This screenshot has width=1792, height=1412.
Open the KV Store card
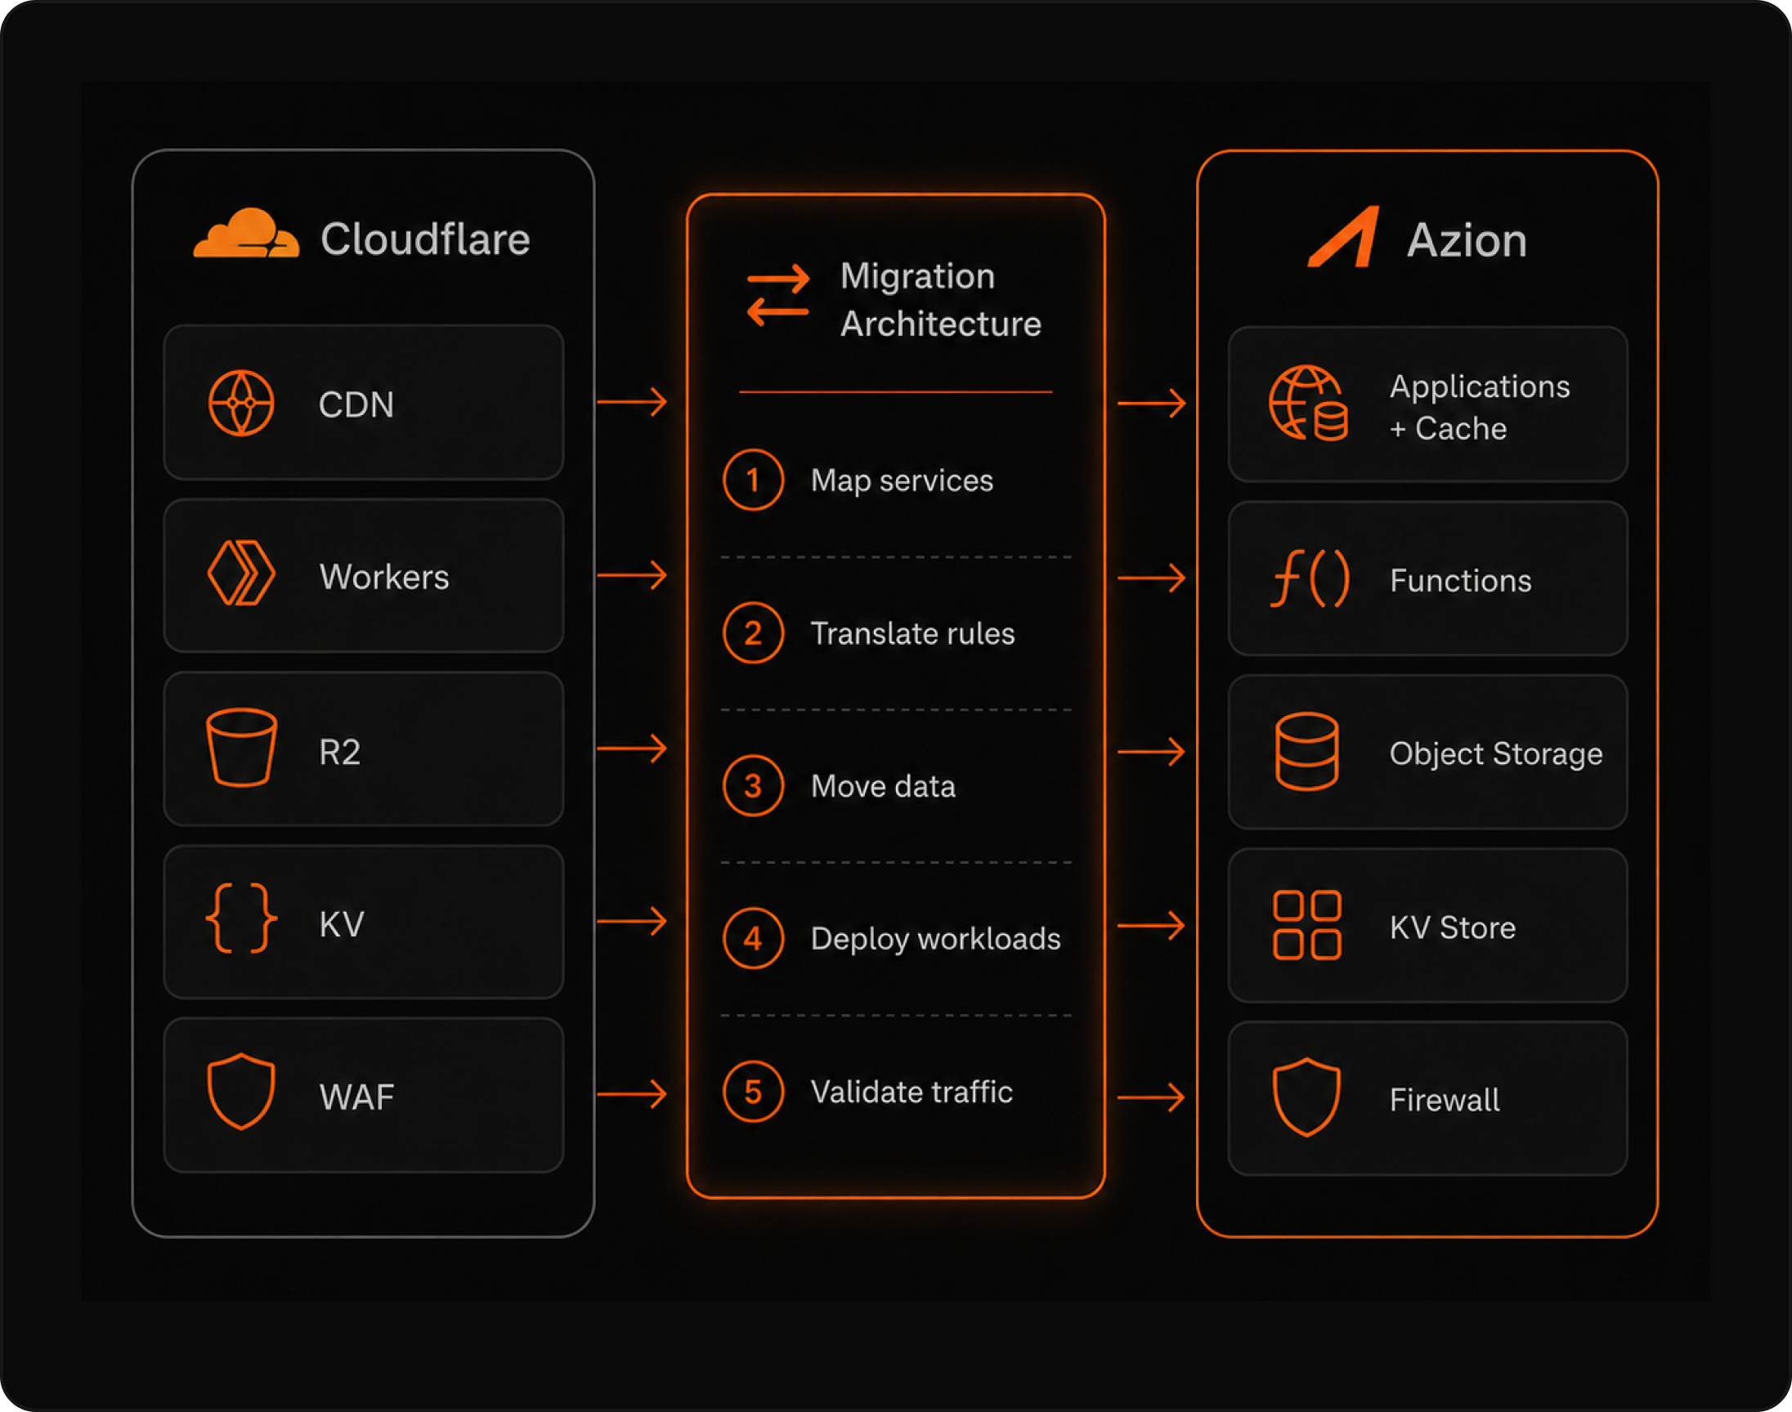tap(1428, 926)
